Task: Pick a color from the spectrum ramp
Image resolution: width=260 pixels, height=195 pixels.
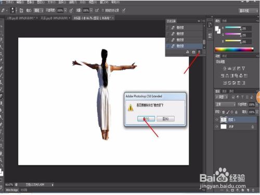Action: pos(234,49)
